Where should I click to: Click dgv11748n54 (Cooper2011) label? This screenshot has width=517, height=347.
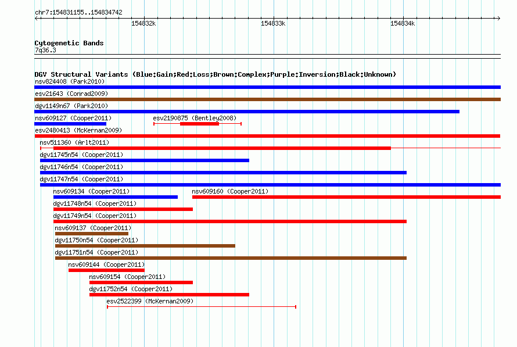(x=95, y=203)
